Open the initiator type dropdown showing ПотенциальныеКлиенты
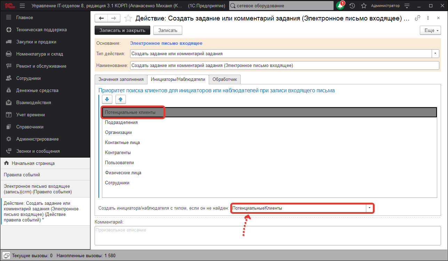The width and height of the screenshot is (448, 261). [x=370, y=208]
